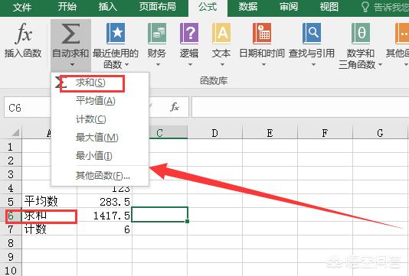Click the Insert Function fx icon
Image resolution: width=409 pixels, height=276 pixels.
pos(23,33)
